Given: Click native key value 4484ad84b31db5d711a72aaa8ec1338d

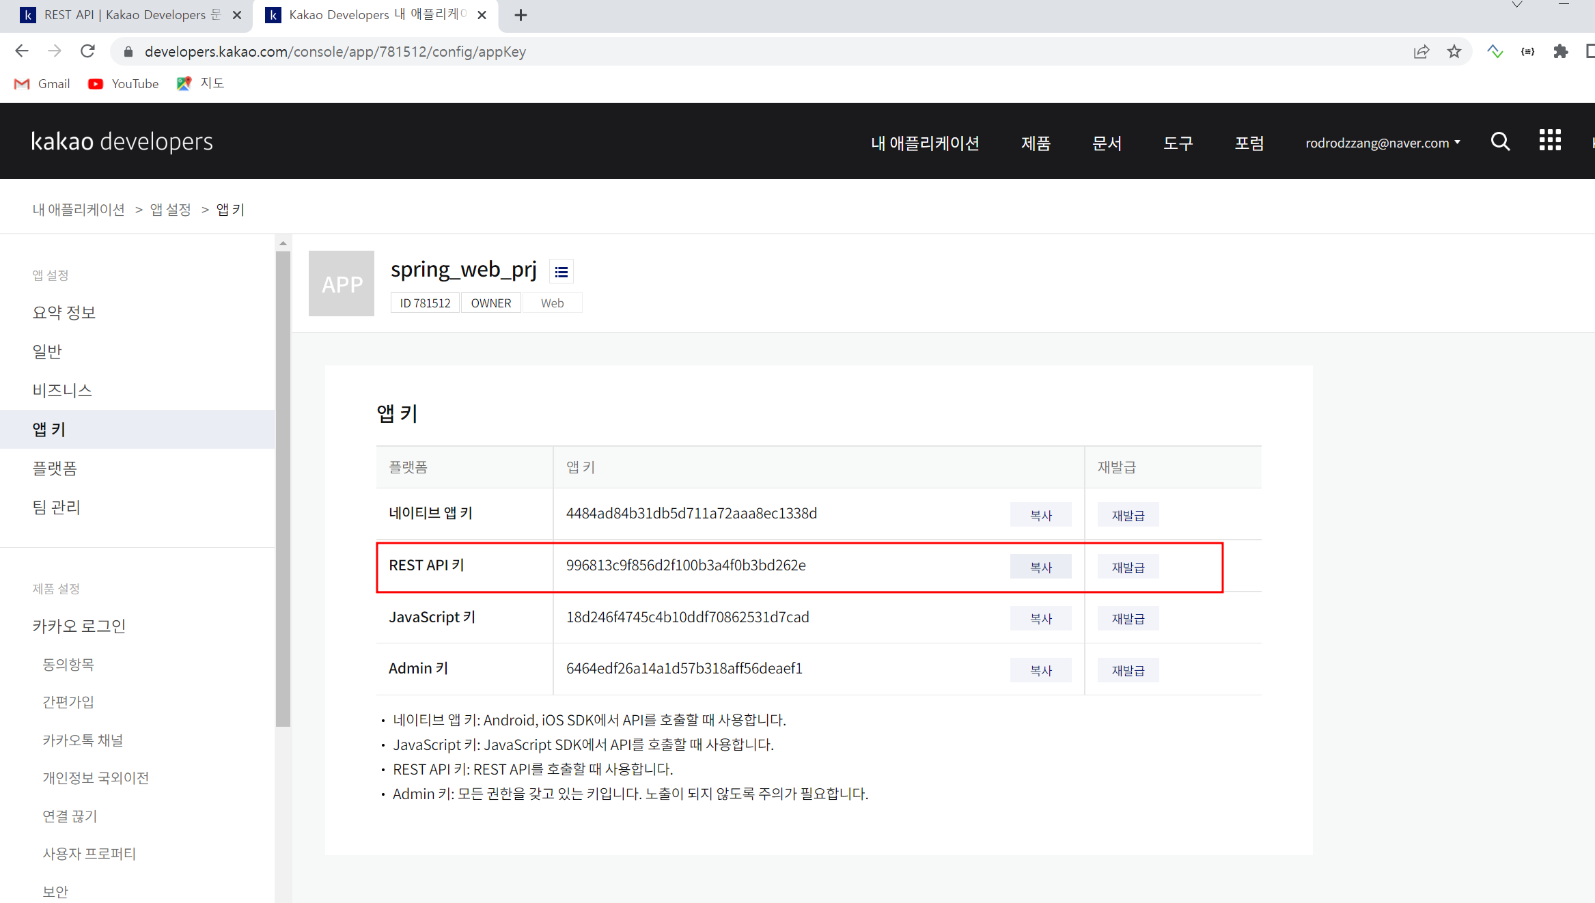Looking at the screenshot, I should point(691,514).
